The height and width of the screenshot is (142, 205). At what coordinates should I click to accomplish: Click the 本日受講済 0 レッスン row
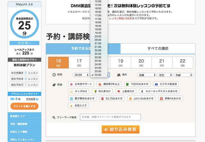coord(24,73)
